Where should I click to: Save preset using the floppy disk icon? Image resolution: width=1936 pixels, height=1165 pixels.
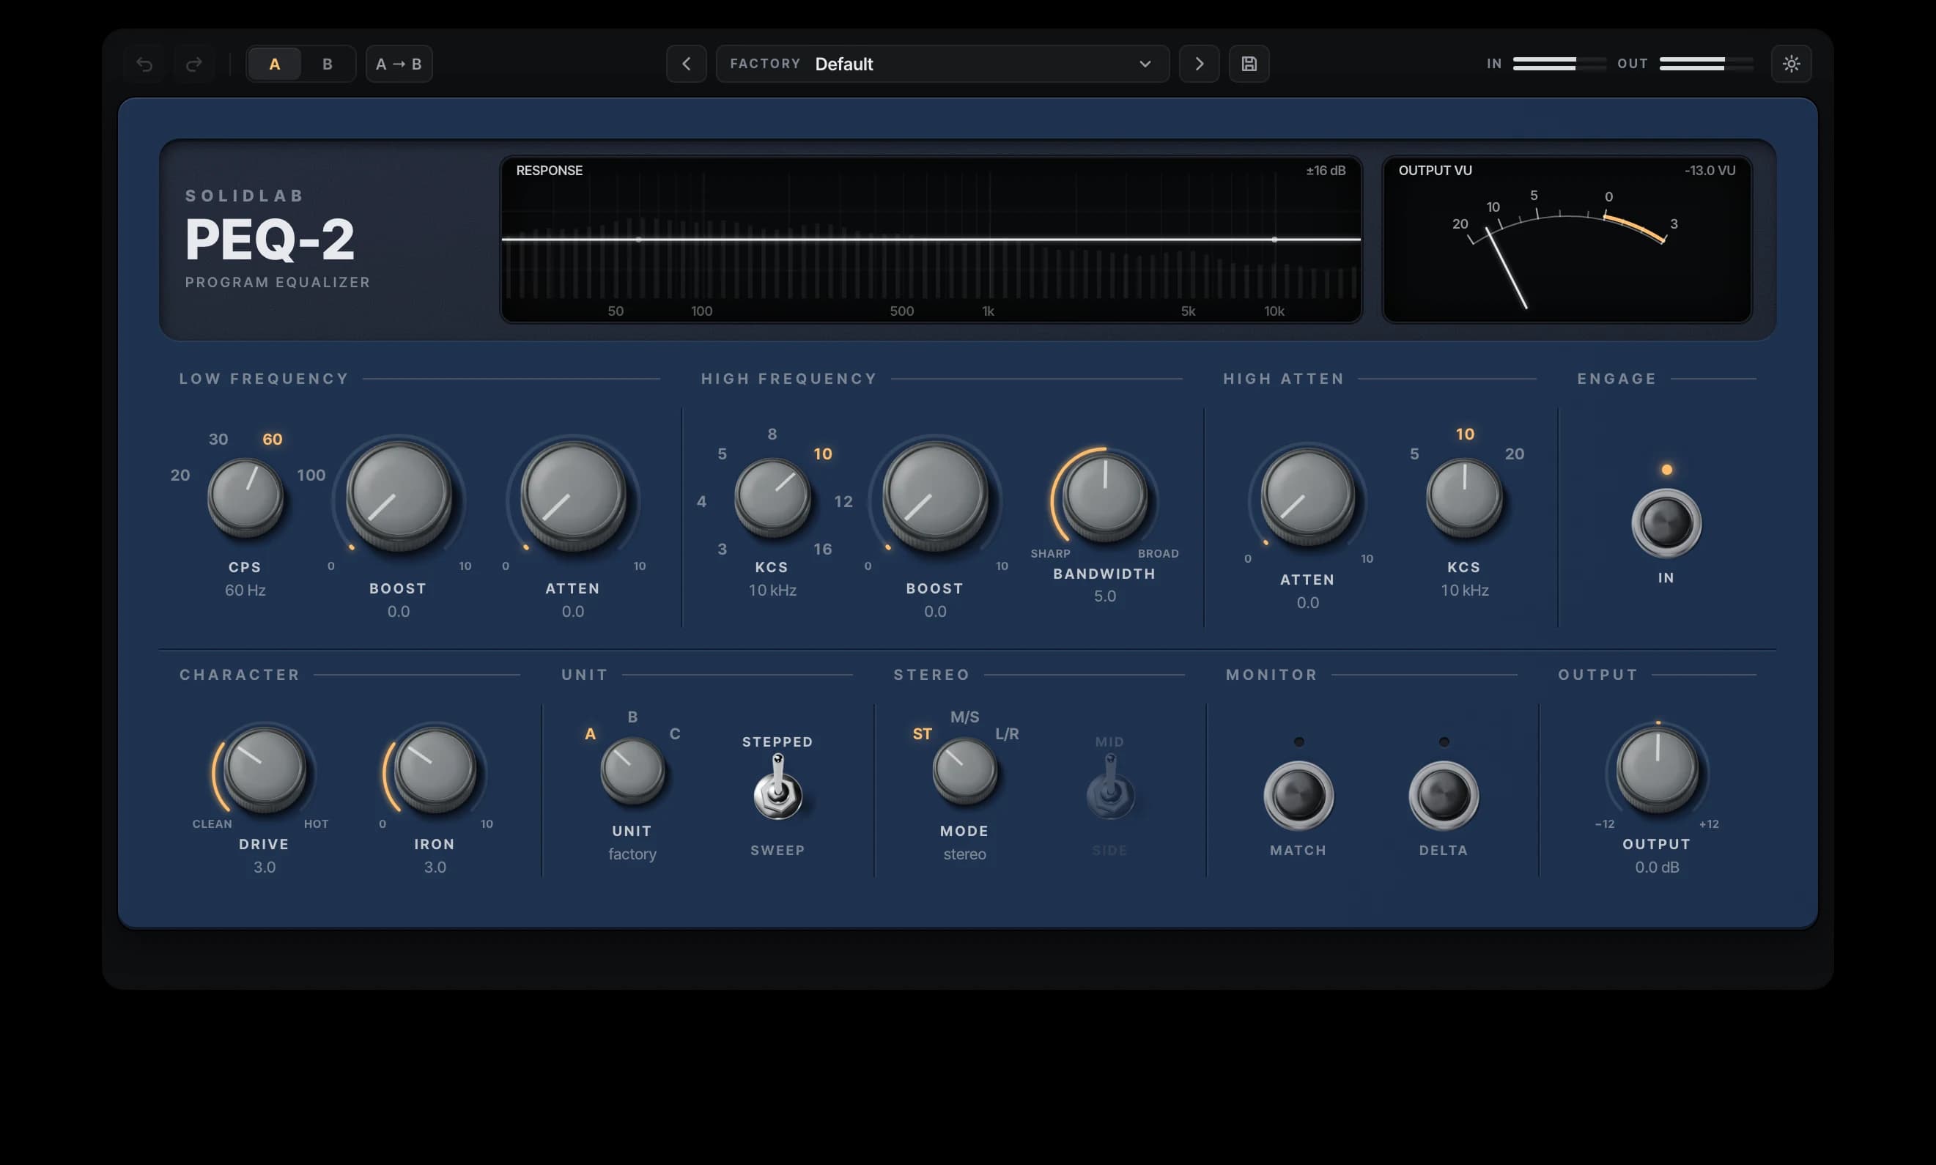click(1249, 64)
